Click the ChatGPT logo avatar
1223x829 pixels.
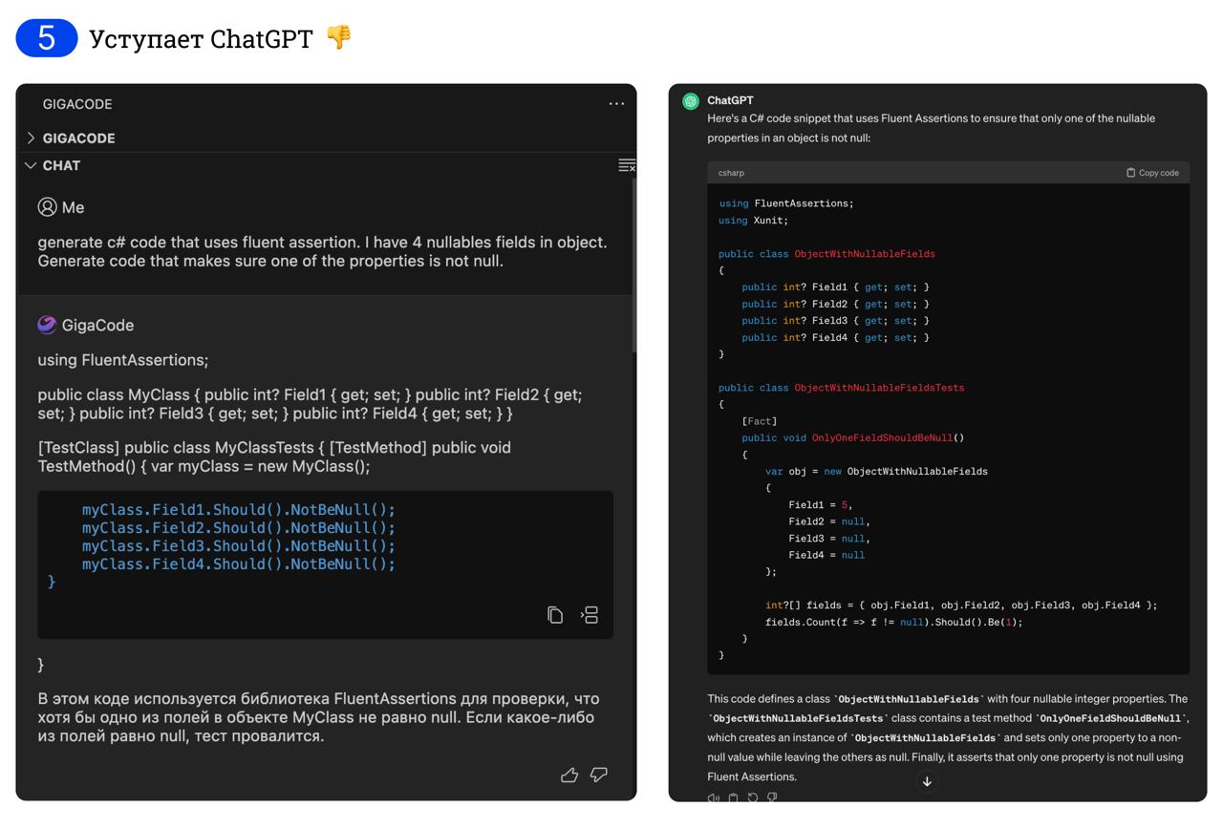[x=690, y=101]
